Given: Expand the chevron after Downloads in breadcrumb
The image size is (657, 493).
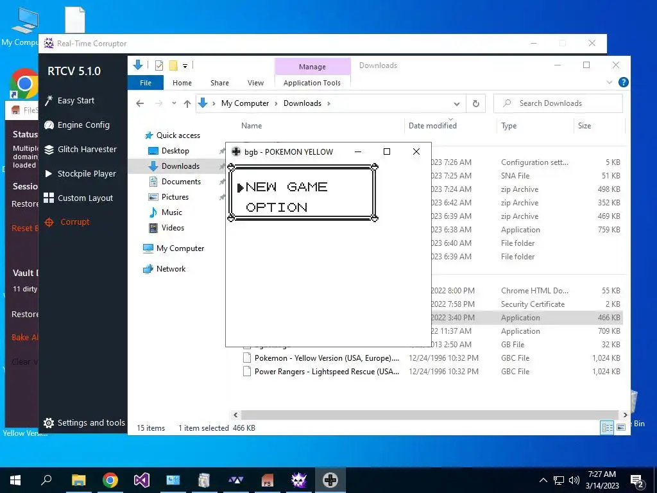Looking at the screenshot, I should [x=329, y=103].
